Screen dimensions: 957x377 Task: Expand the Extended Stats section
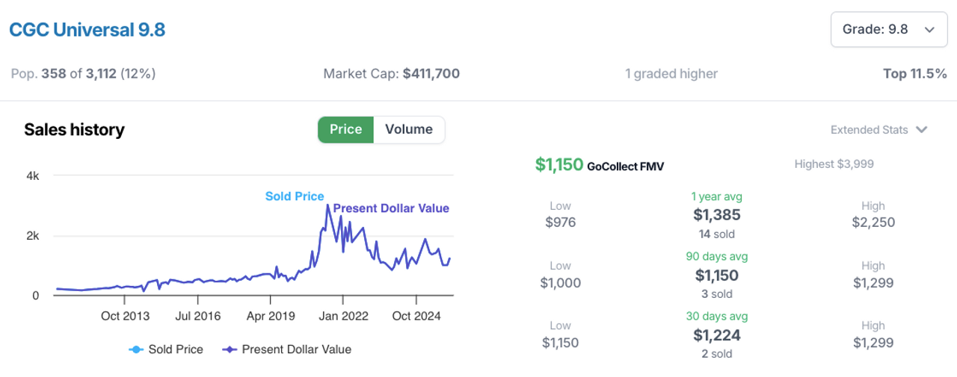click(878, 130)
